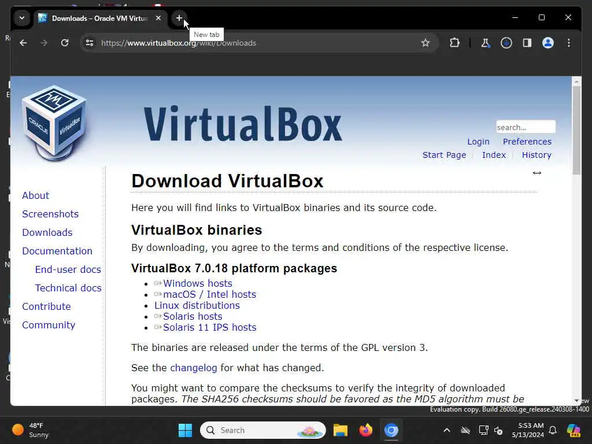Click the scrollbar down arrow

pyautogui.click(x=576, y=400)
